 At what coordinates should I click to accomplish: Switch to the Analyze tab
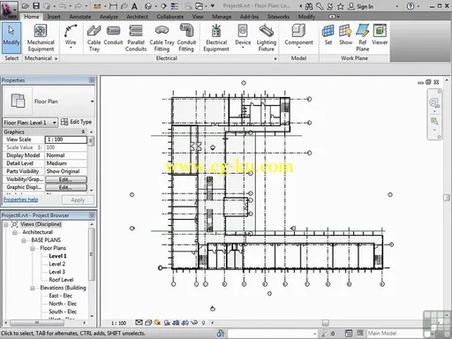(x=109, y=17)
